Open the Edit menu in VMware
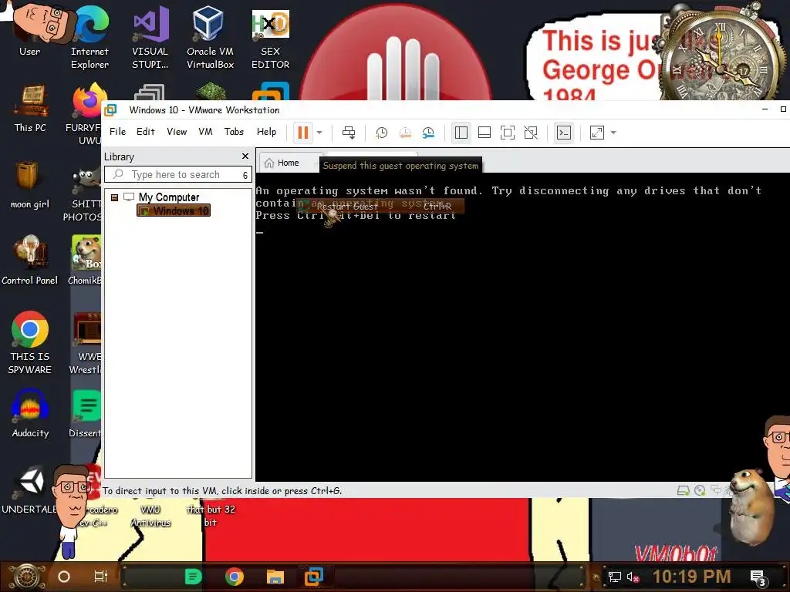Screen dimensions: 790x592 (146, 131)
